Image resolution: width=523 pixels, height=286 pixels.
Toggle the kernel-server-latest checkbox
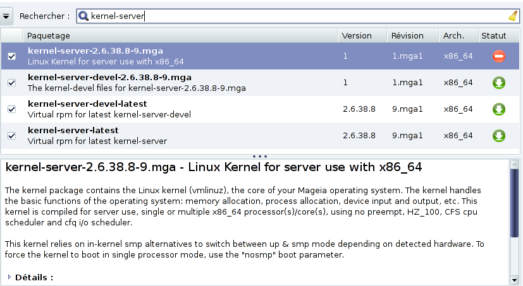pyautogui.click(x=11, y=136)
